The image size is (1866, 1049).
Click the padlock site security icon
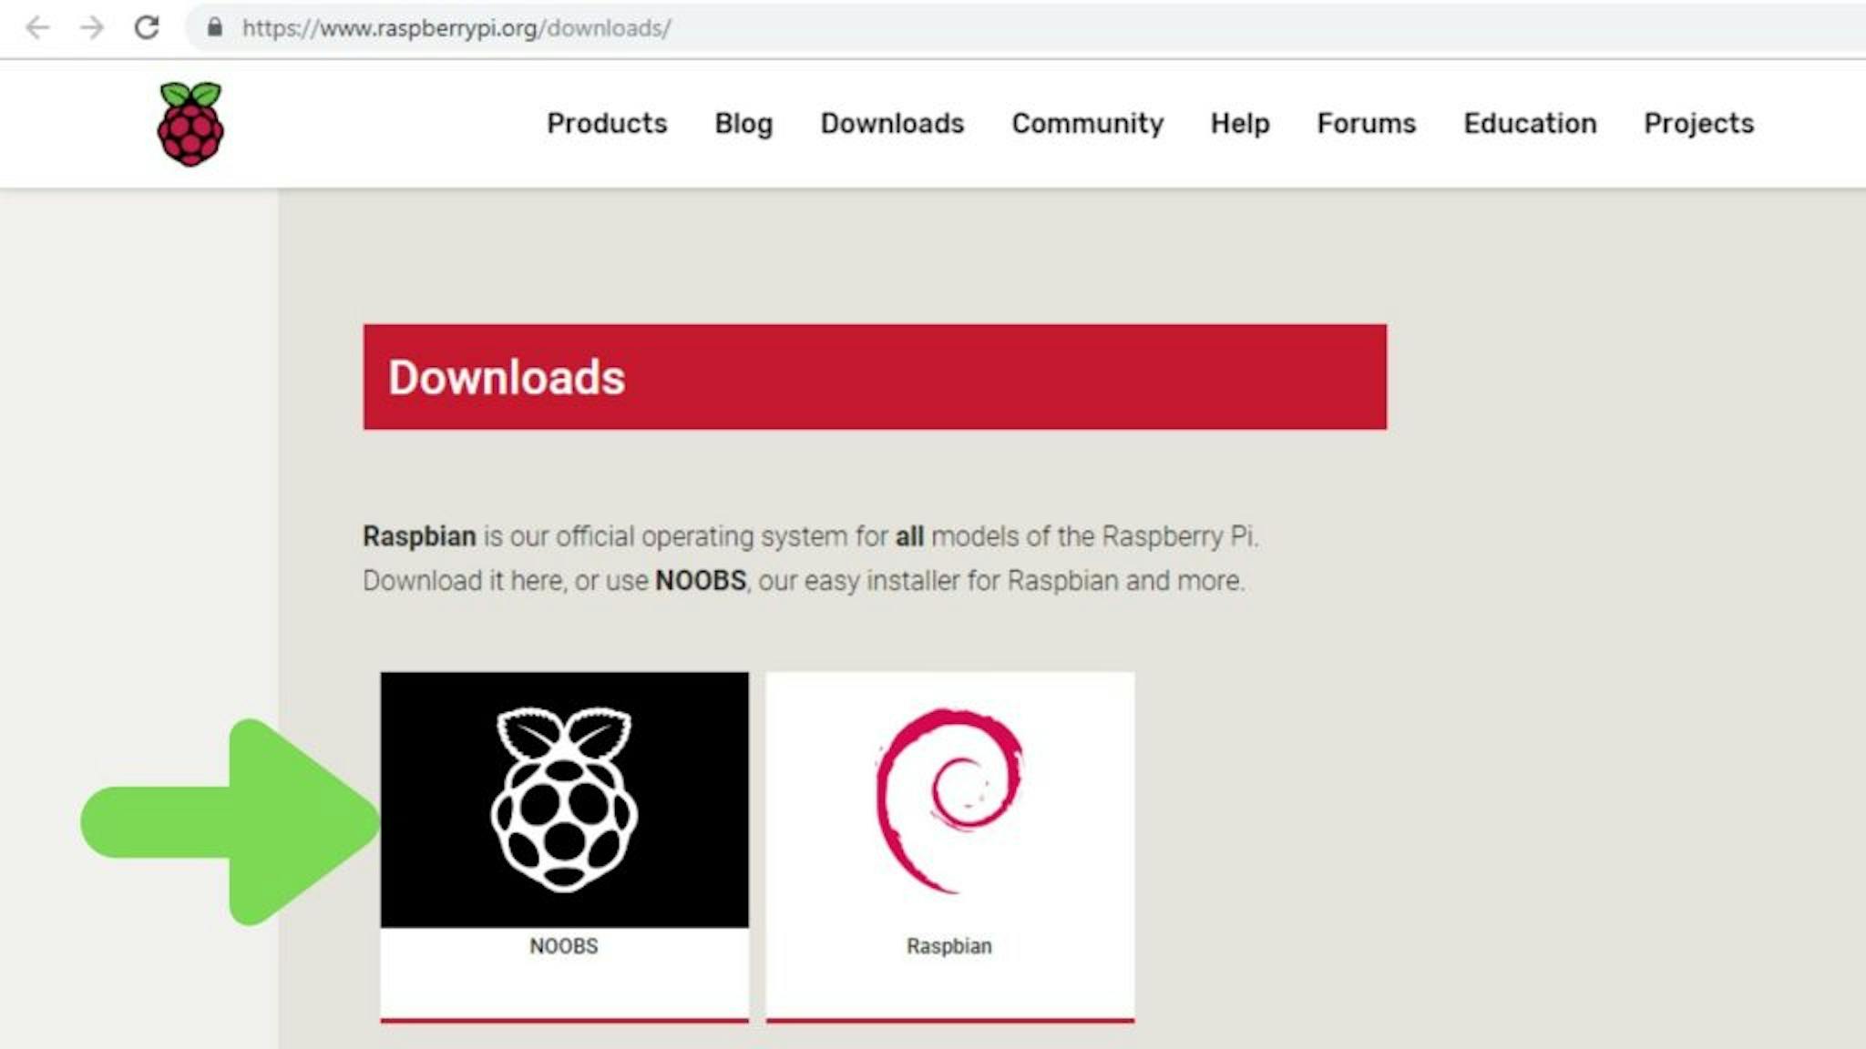pyautogui.click(x=214, y=27)
